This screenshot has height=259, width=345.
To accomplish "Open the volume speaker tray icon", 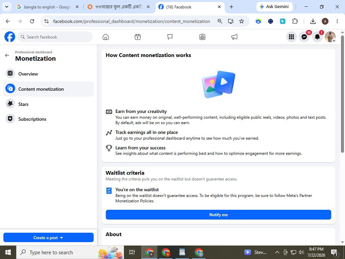I will click(x=301, y=252).
